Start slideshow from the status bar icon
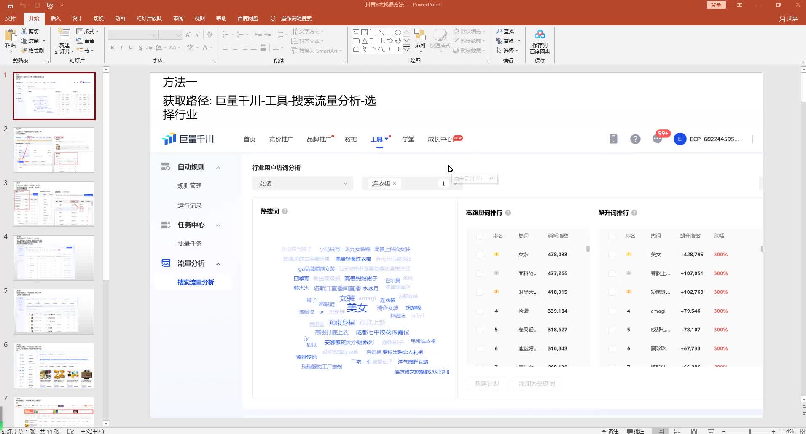The image size is (806, 434). (x=711, y=431)
